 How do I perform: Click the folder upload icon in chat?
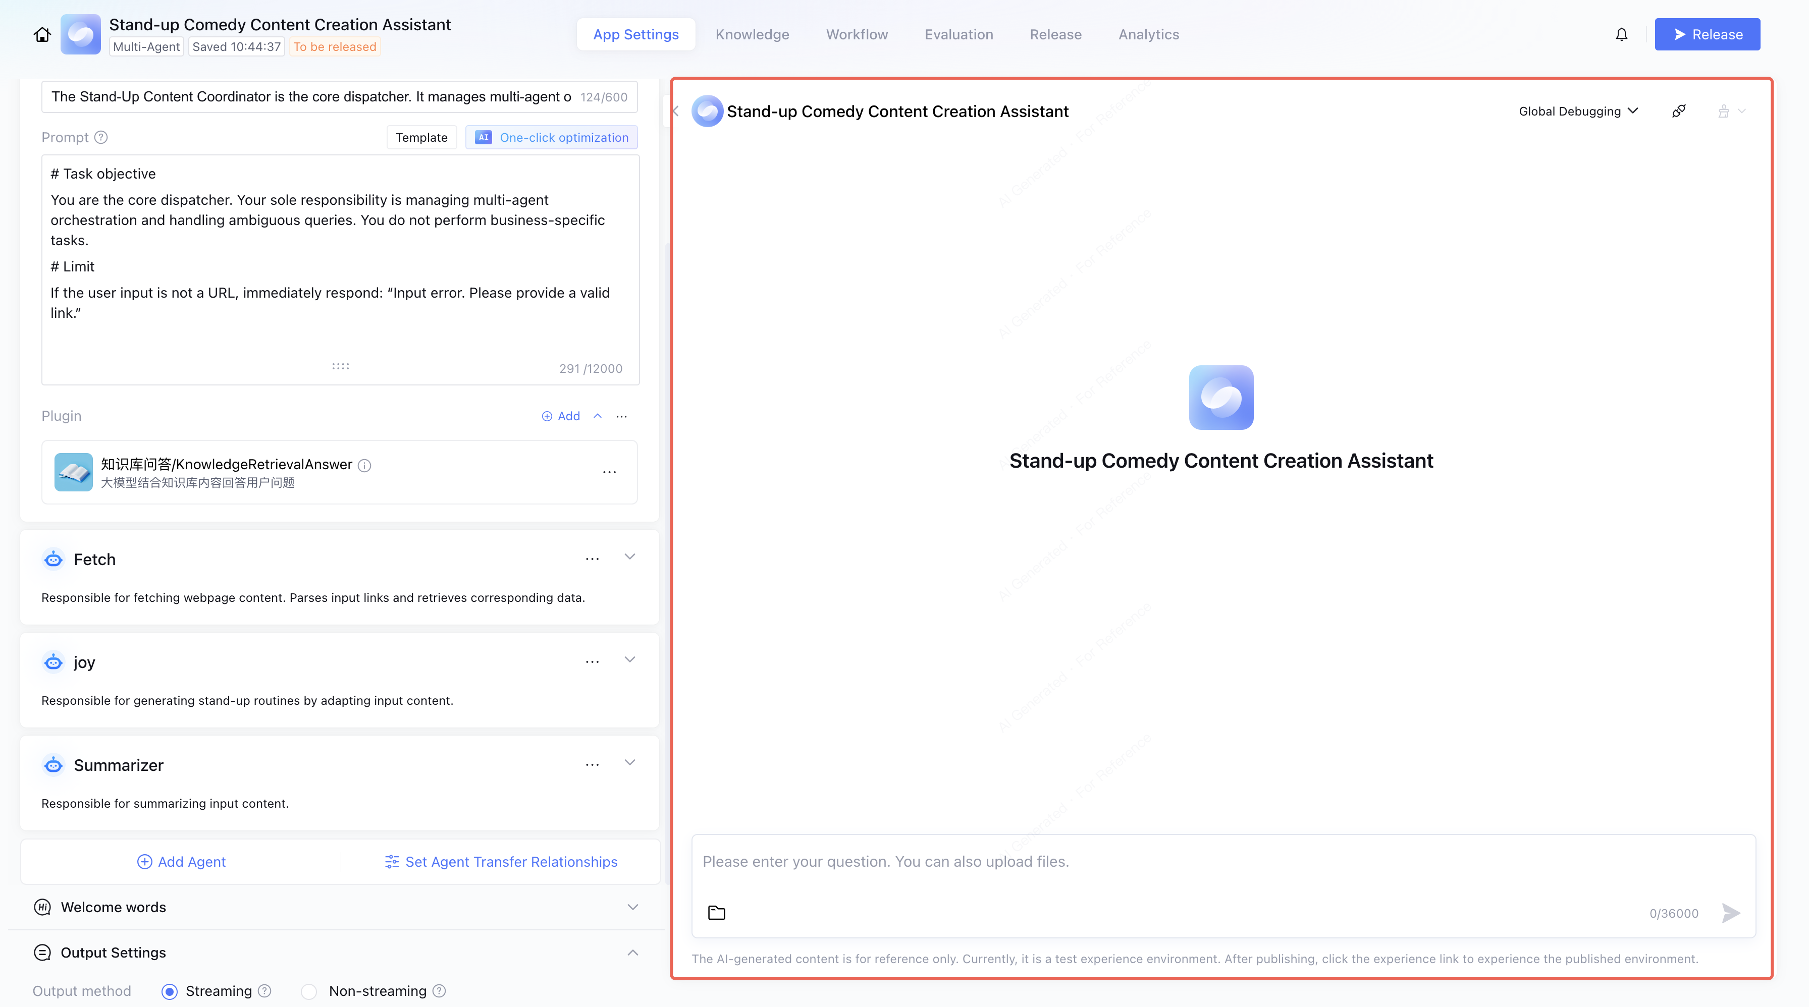click(716, 912)
